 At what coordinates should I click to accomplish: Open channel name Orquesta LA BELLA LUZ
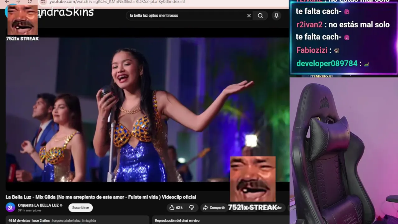pos(38,205)
